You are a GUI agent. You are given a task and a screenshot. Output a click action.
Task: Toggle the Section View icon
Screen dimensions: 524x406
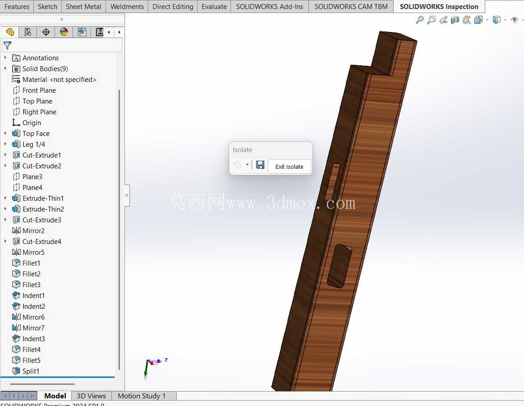tap(455, 20)
